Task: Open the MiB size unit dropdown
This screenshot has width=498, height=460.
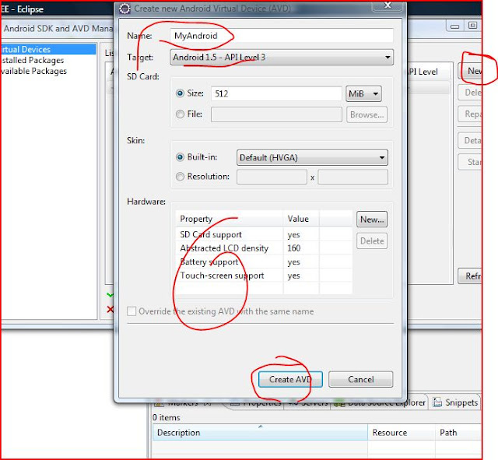Action: tap(363, 93)
